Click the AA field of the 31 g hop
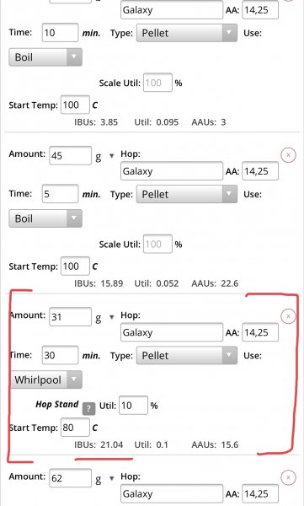304x506 pixels. [260, 332]
